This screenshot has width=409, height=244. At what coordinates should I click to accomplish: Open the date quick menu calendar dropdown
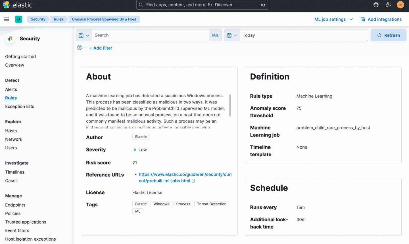[232, 35]
